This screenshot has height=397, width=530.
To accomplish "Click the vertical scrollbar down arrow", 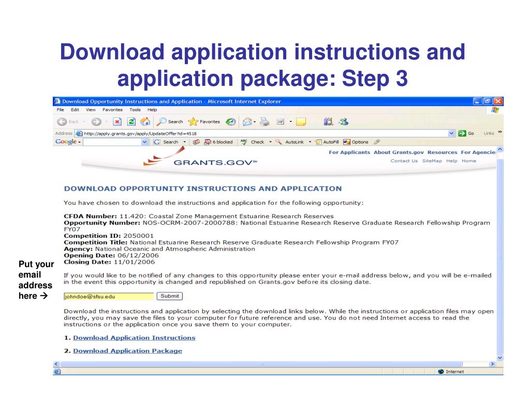I will 500,358.
